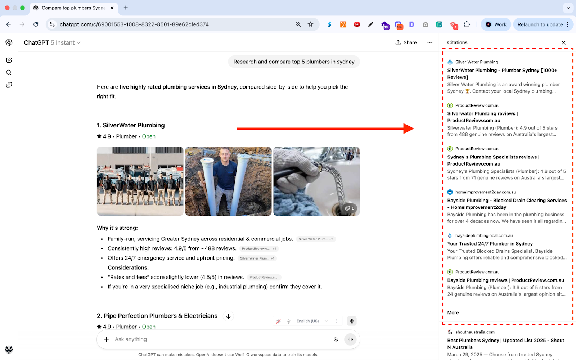Click the Silver Water Plum... +2 source chip
Image resolution: width=576 pixels, height=360 pixels.
tap(316, 239)
